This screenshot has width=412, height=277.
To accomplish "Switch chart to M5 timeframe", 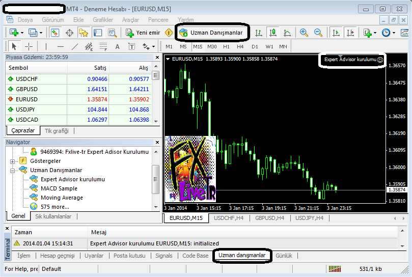I will pos(183,46).
